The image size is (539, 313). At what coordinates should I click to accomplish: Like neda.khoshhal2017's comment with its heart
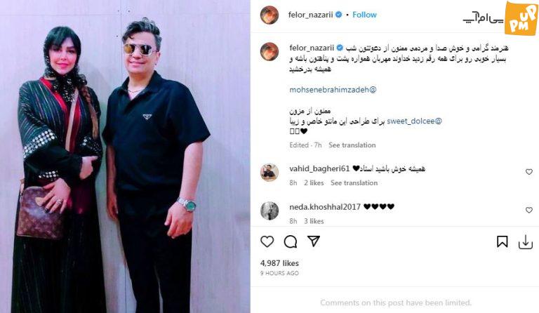pos(529,210)
